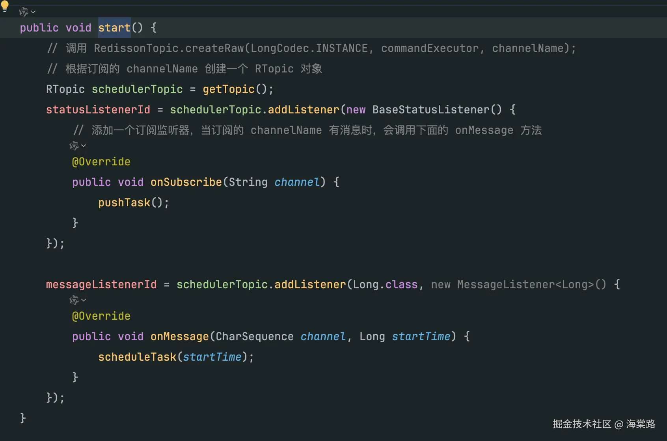Image resolution: width=667 pixels, height=441 pixels.
Task: Click the addListener call on the statusListenerId line
Action: coord(304,110)
